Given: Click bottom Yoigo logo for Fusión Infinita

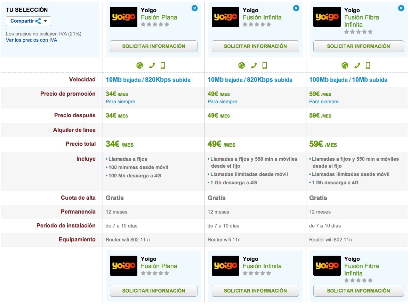Looking at the screenshot, I should coord(225,266).
